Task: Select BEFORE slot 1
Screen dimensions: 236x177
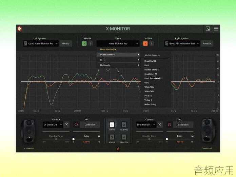Action: 84,43
